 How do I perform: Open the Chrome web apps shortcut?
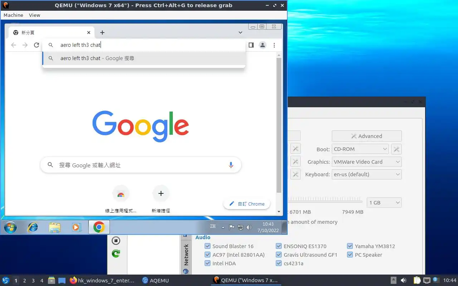[121, 194]
